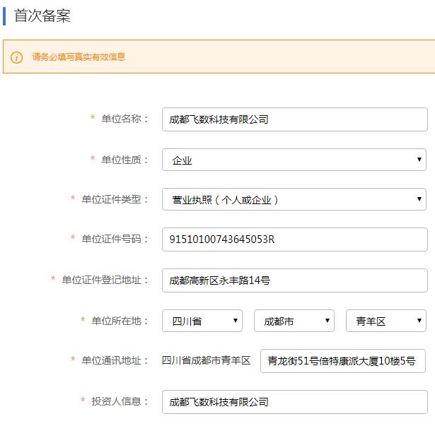Click the 单位证件类型 label
Viewport: 435px width, 426px height.
pos(115,199)
